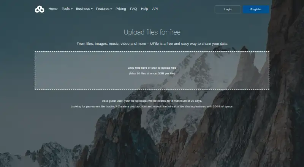Click the UFile tagline about sharing data
Image resolution: width=304 pixels, height=167 pixels.
152,44
